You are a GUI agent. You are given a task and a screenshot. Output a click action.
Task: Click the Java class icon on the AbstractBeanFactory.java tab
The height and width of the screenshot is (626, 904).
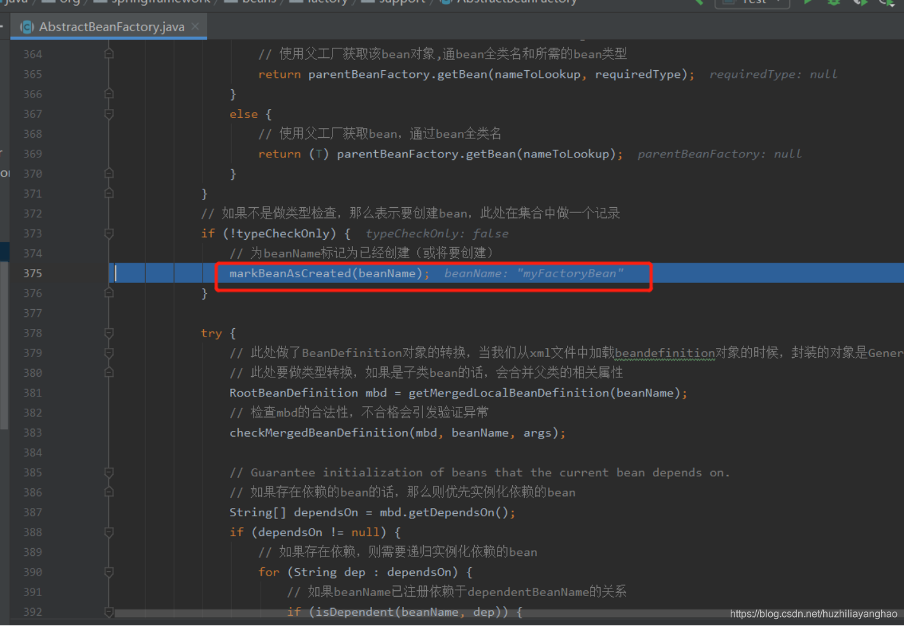[27, 27]
